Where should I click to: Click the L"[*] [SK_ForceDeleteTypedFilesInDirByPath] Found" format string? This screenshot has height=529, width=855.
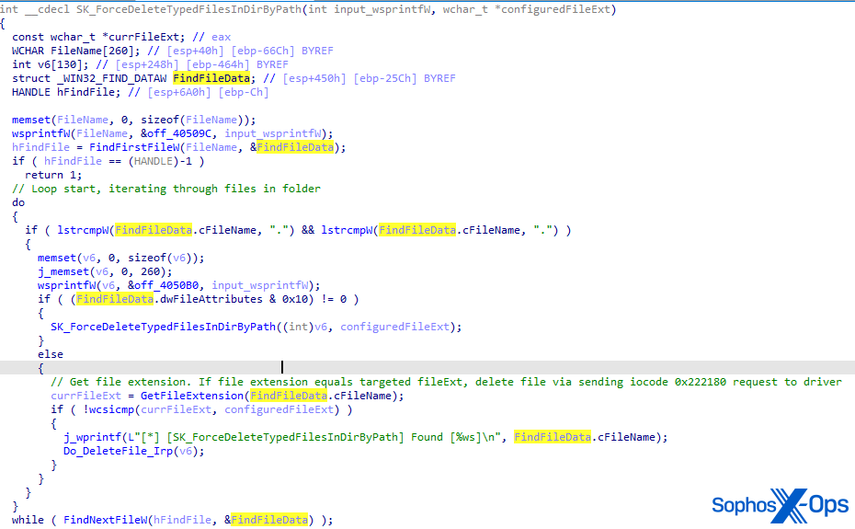click(x=313, y=437)
